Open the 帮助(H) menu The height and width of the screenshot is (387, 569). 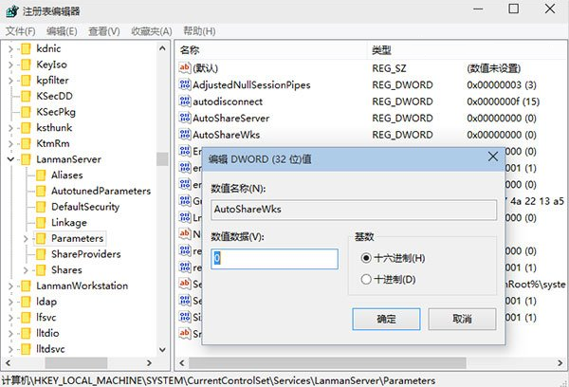[x=199, y=31]
